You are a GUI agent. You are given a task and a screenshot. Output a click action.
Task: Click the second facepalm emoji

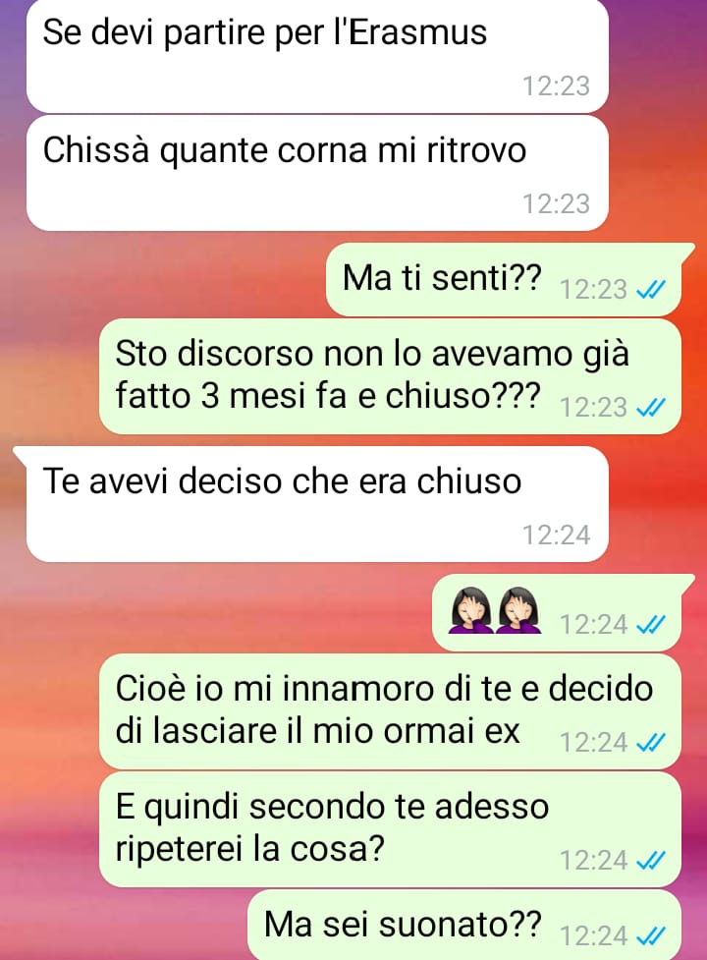click(519, 610)
